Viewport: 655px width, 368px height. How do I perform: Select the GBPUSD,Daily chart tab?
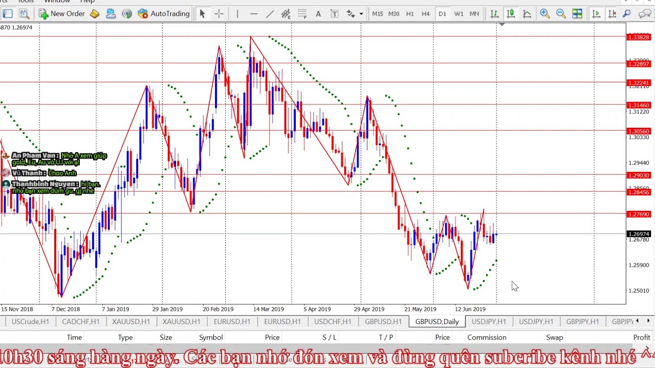[437, 321]
